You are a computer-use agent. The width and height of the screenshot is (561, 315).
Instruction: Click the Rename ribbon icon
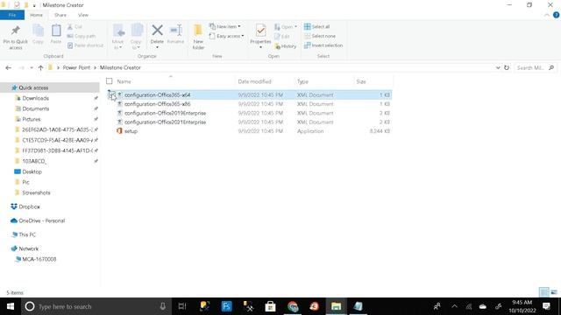(x=175, y=35)
